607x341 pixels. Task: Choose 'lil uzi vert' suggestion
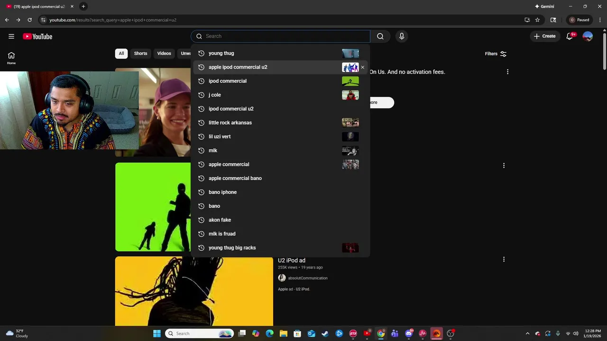(x=281, y=136)
